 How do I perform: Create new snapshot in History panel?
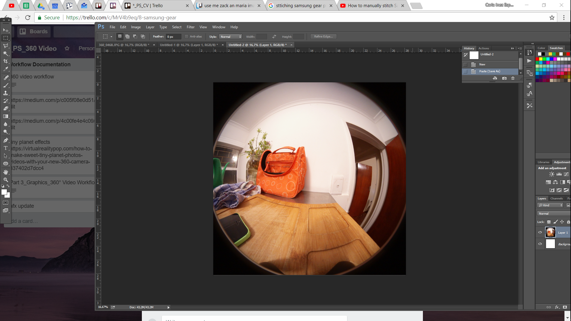tap(504, 78)
